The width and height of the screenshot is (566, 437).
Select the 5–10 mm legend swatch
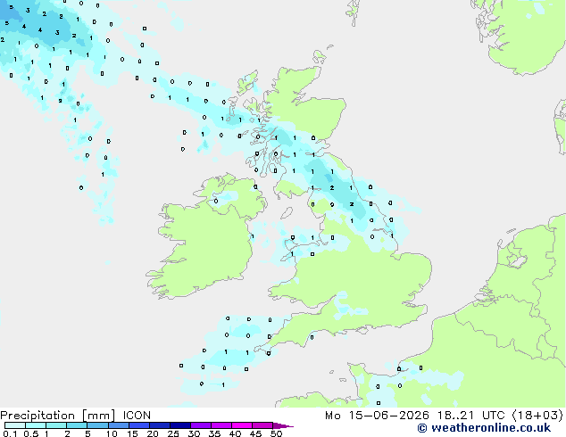point(97,425)
